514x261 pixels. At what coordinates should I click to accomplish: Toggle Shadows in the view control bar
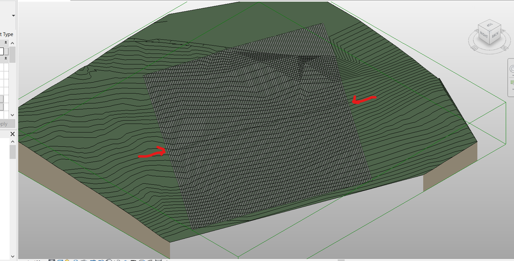pos(76,260)
